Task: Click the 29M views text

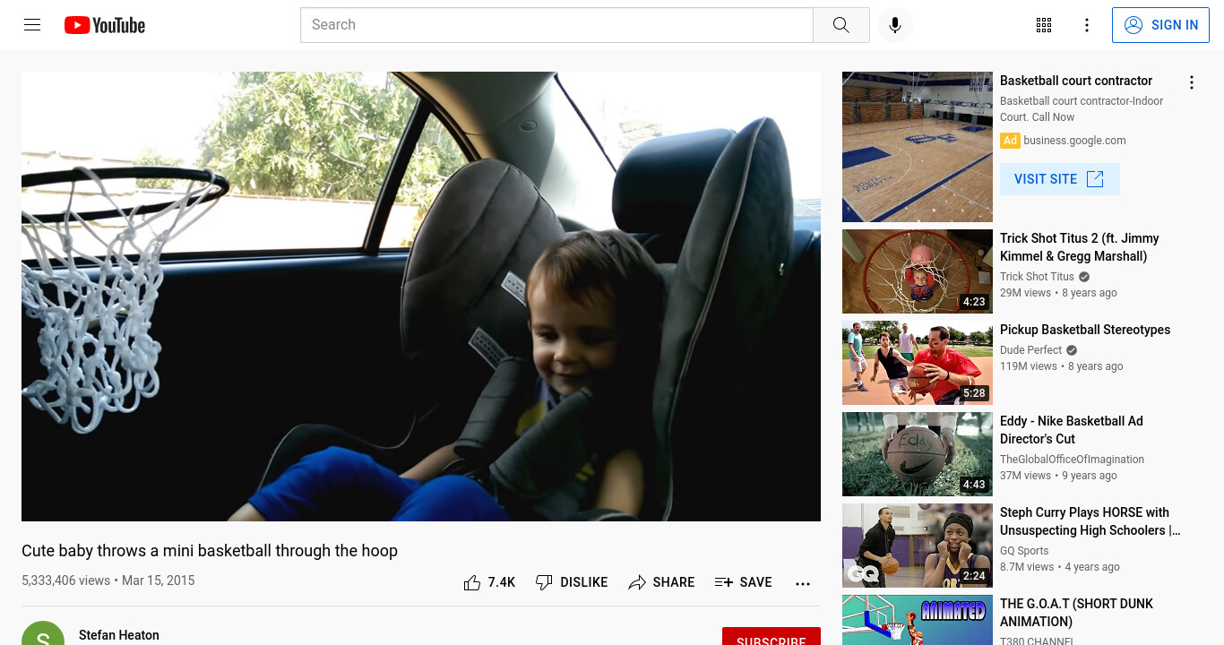Action: click(x=1025, y=293)
